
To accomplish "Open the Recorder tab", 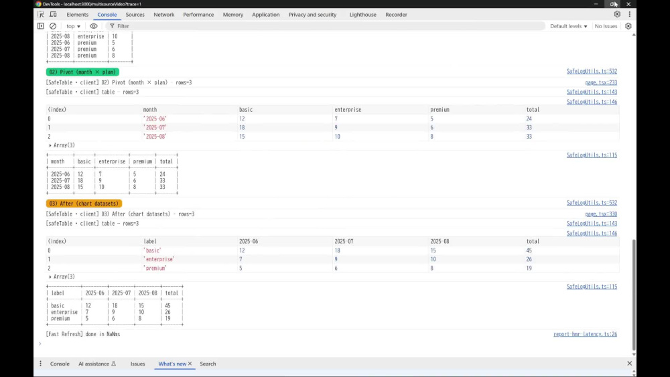I will click(396, 15).
